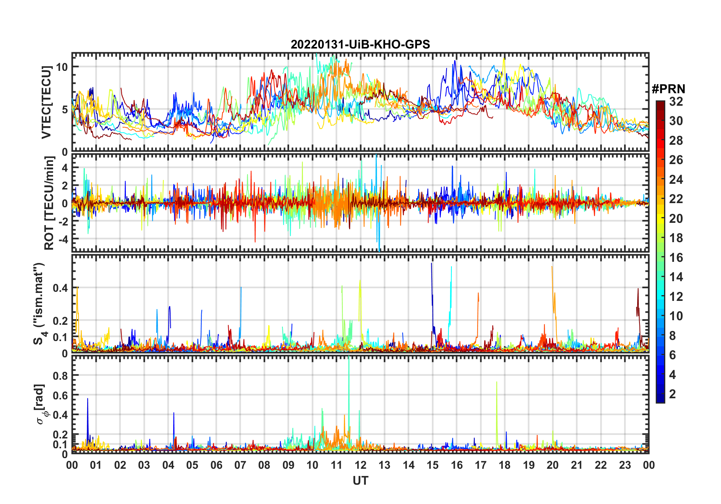Image resolution: width=721 pixels, height=504 pixels.
Task: Select the VTEC[TECU] y-axis label
Action: (46, 102)
